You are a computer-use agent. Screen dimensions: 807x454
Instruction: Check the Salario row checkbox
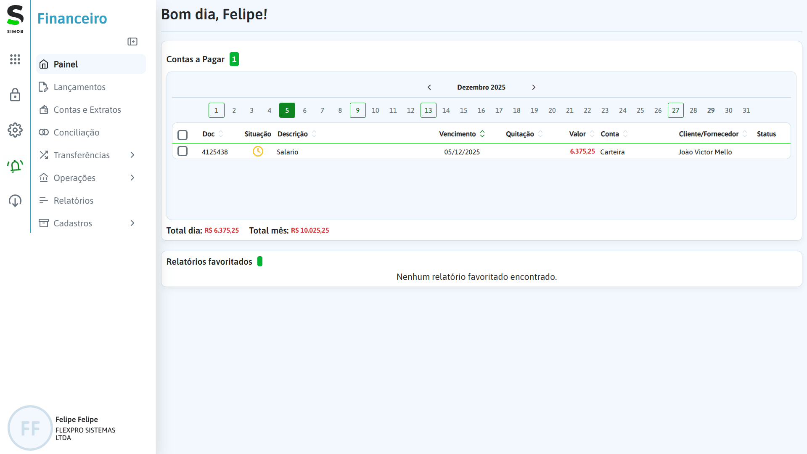coord(183,151)
